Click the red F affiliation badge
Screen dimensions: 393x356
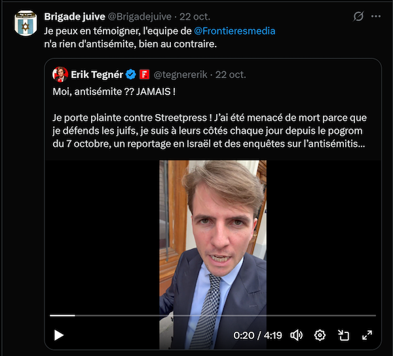[x=145, y=74]
